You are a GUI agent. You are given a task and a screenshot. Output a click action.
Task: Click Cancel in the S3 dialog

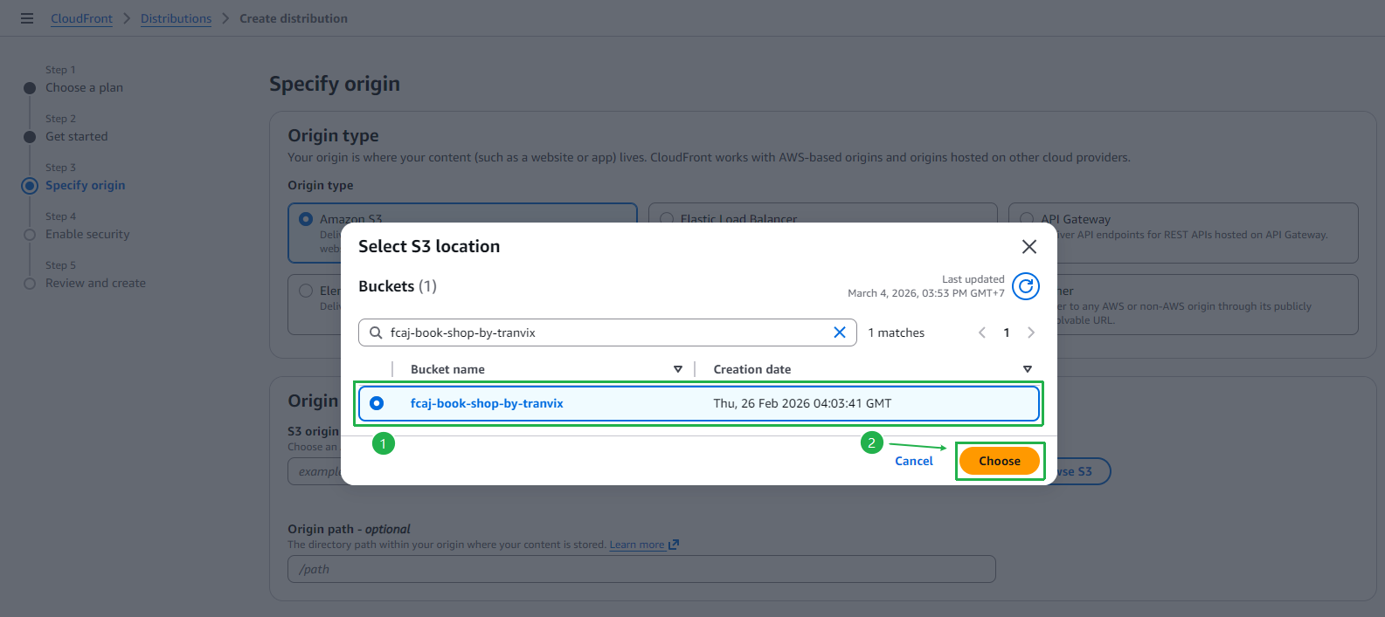(x=914, y=461)
